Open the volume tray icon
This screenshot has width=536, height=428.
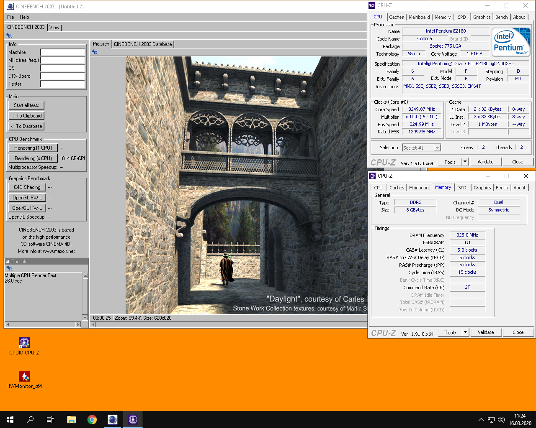point(501,420)
